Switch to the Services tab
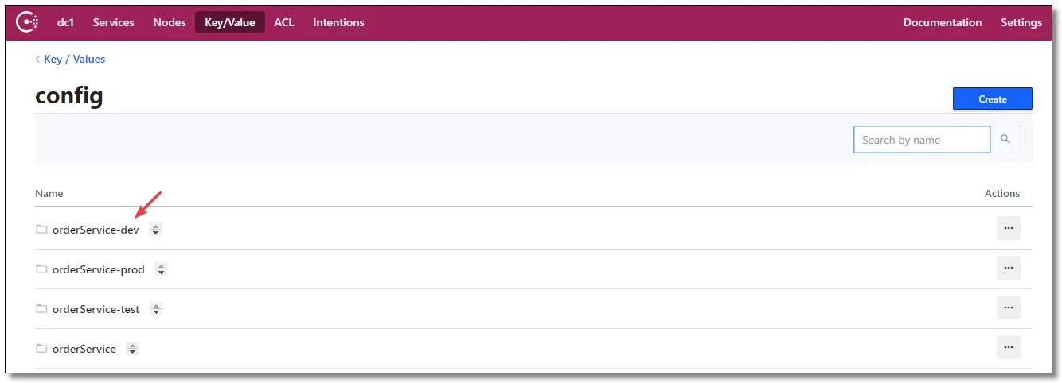 113,22
